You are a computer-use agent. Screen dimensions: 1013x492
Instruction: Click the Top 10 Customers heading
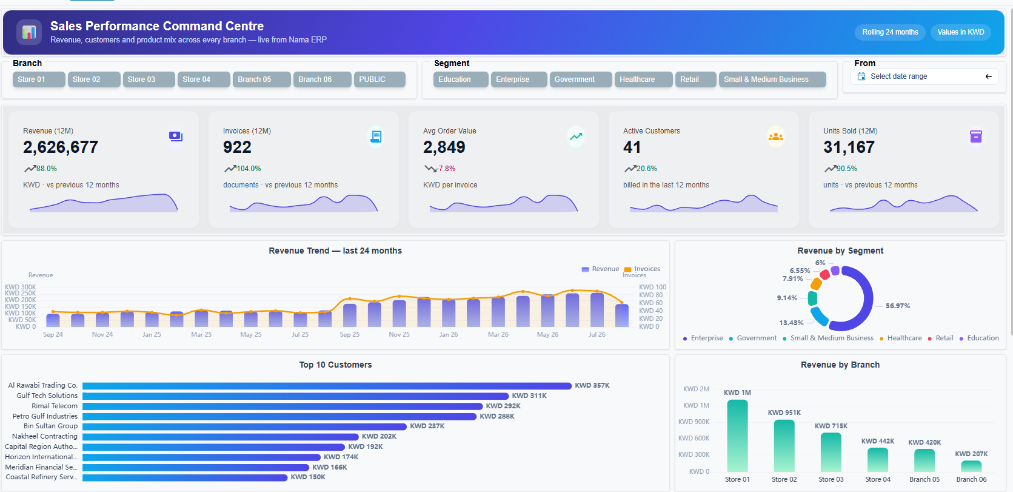tap(335, 365)
